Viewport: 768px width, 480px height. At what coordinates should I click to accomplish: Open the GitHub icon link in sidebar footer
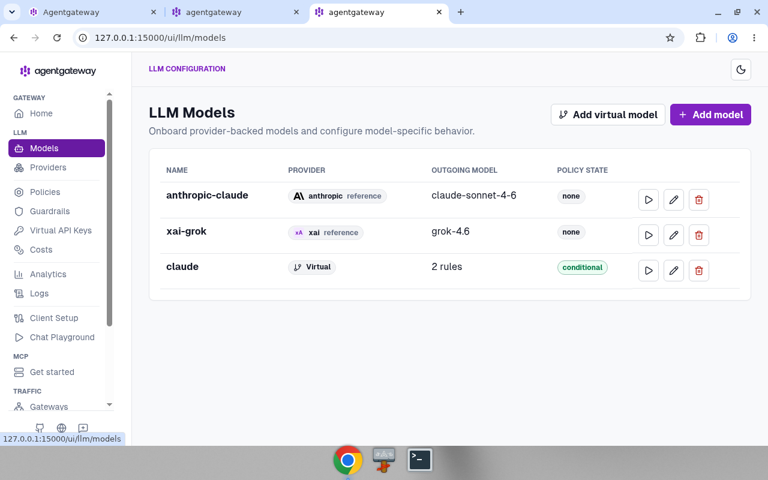pos(40,428)
